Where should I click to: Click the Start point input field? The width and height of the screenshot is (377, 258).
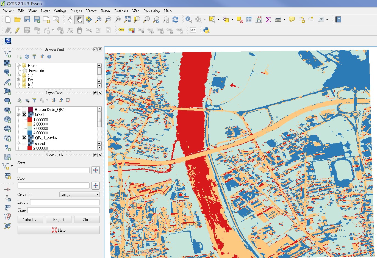54,170
